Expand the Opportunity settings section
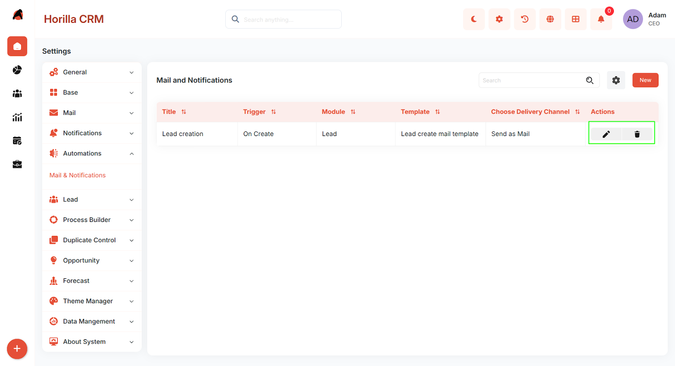675x366 pixels. coord(92,260)
